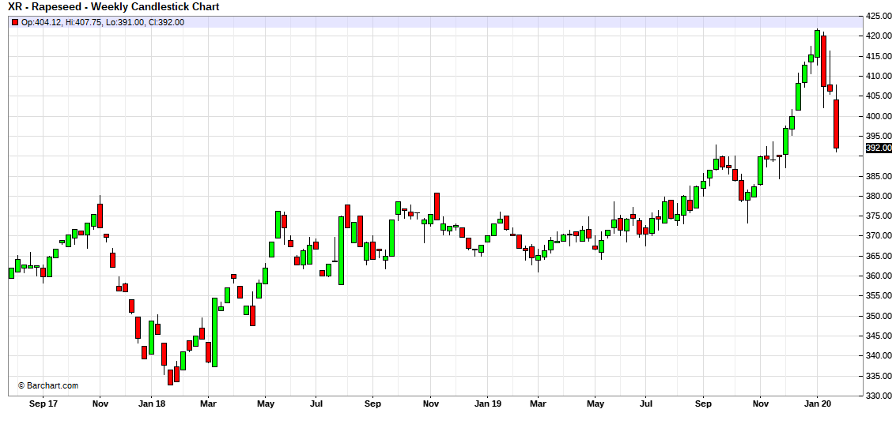Image resolution: width=896 pixels, height=428 pixels.
Task: Click the first green candle at far left
Action: click(x=11, y=272)
